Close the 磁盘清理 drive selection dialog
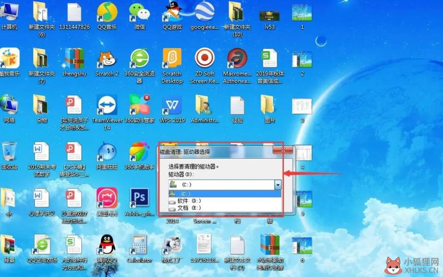 point(283,150)
